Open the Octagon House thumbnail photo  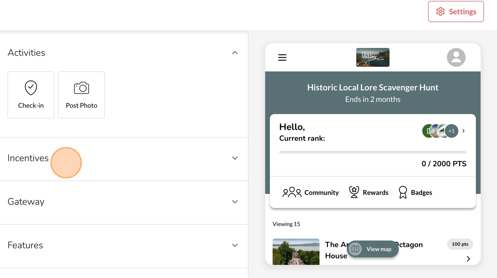click(x=296, y=252)
